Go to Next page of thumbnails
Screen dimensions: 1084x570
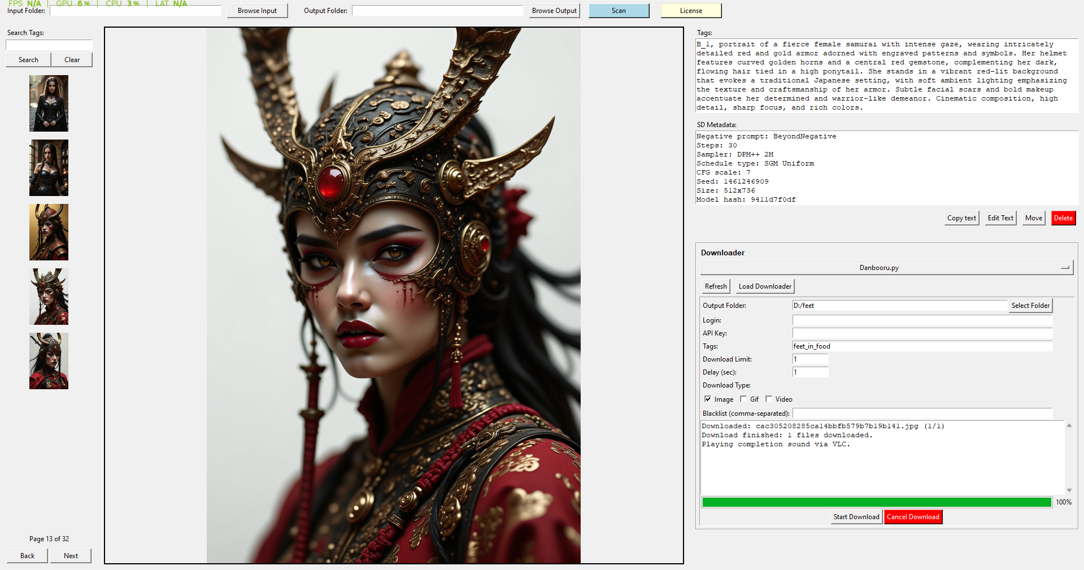[71, 556]
